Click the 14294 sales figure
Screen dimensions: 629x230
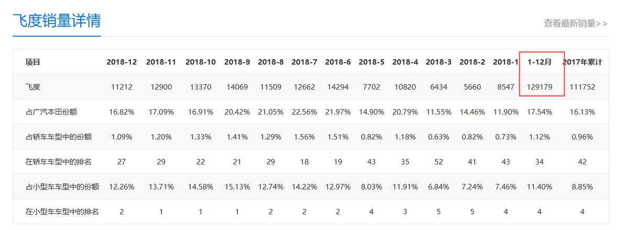(x=338, y=87)
